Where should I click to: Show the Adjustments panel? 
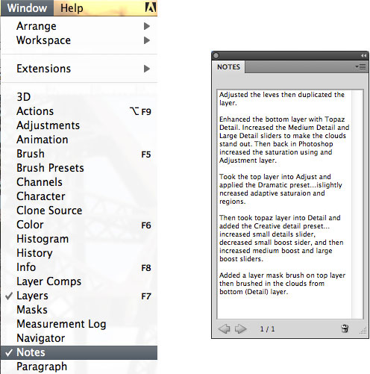(79, 125)
